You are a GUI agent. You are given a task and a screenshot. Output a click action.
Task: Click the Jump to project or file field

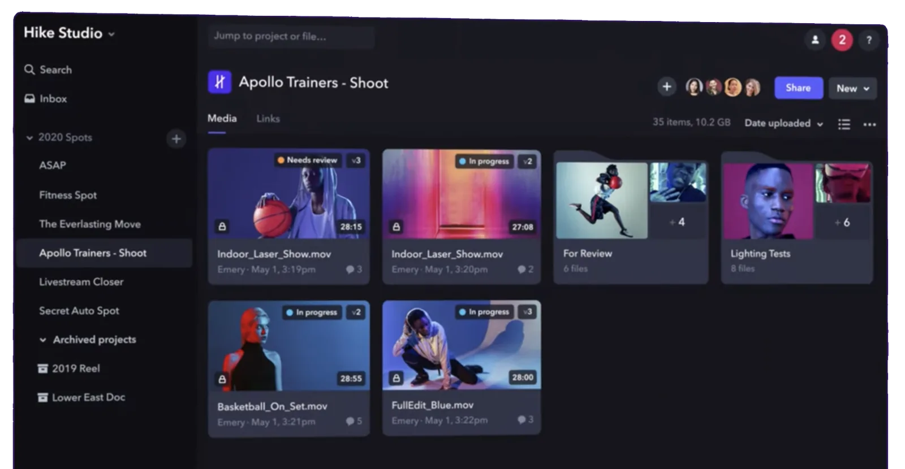(291, 37)
